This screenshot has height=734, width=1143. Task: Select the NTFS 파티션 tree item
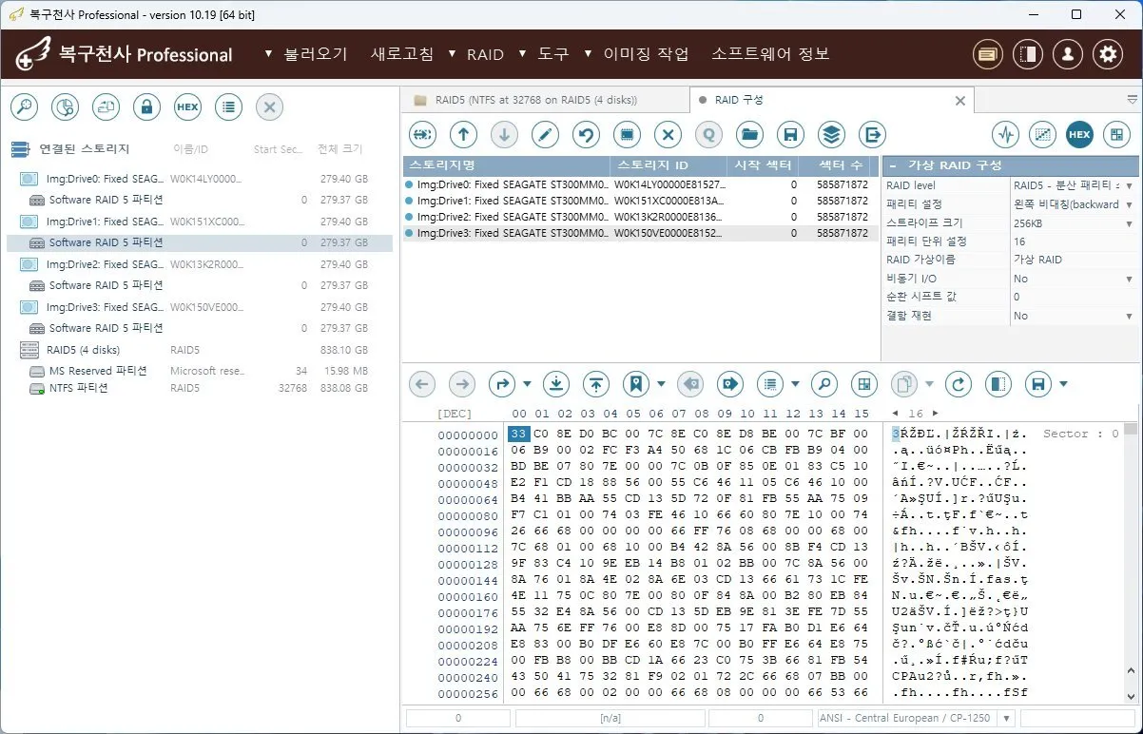[x=200, y=388]
